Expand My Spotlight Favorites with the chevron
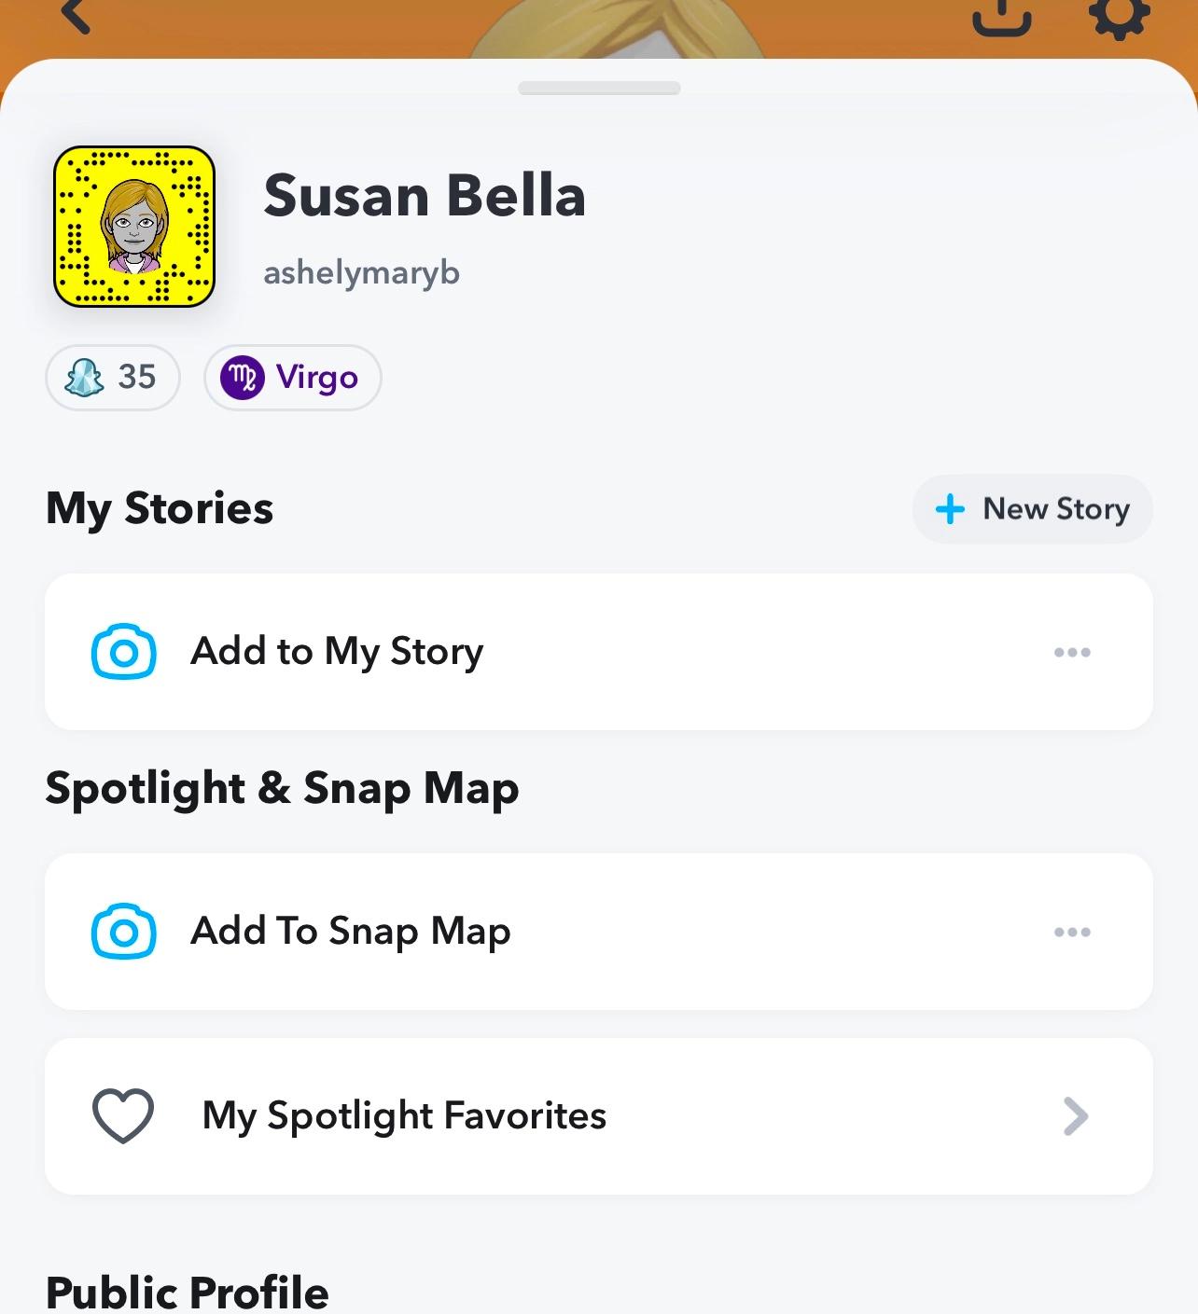Viewport: 1198px width, 1314px height. point(1076,1116)
